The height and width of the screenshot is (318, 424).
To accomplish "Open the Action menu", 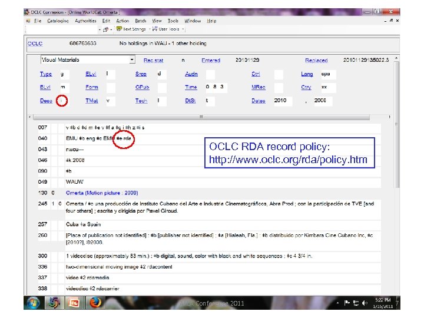I will 122,21.
